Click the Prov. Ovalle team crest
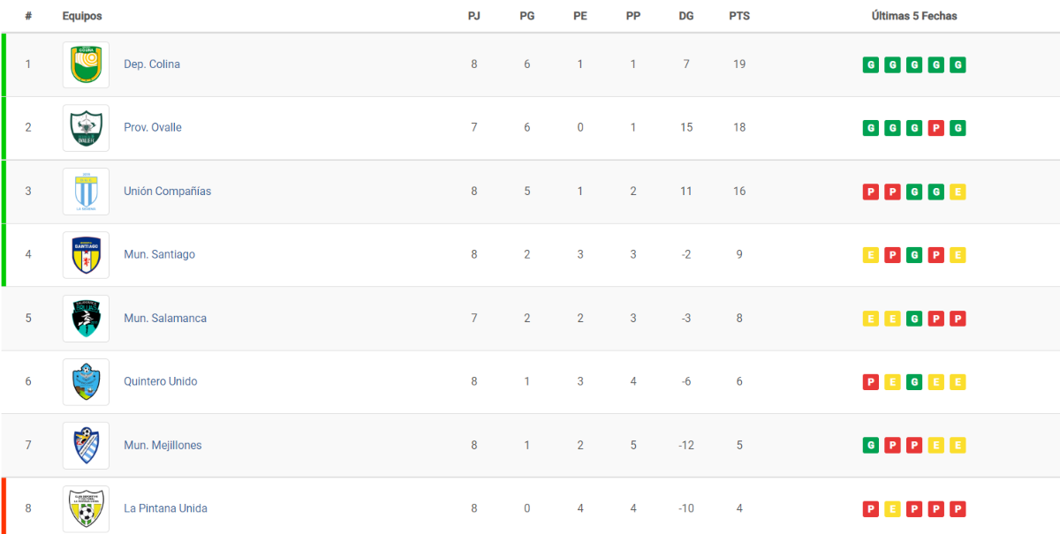The image size is (1060, 534). [86, 128]
